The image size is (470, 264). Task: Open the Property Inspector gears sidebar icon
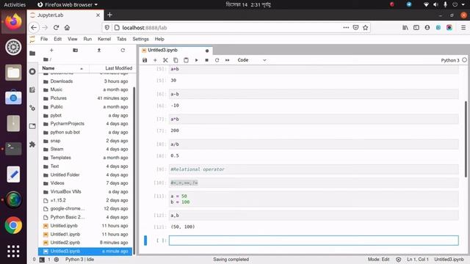click(x=32, y=108)
